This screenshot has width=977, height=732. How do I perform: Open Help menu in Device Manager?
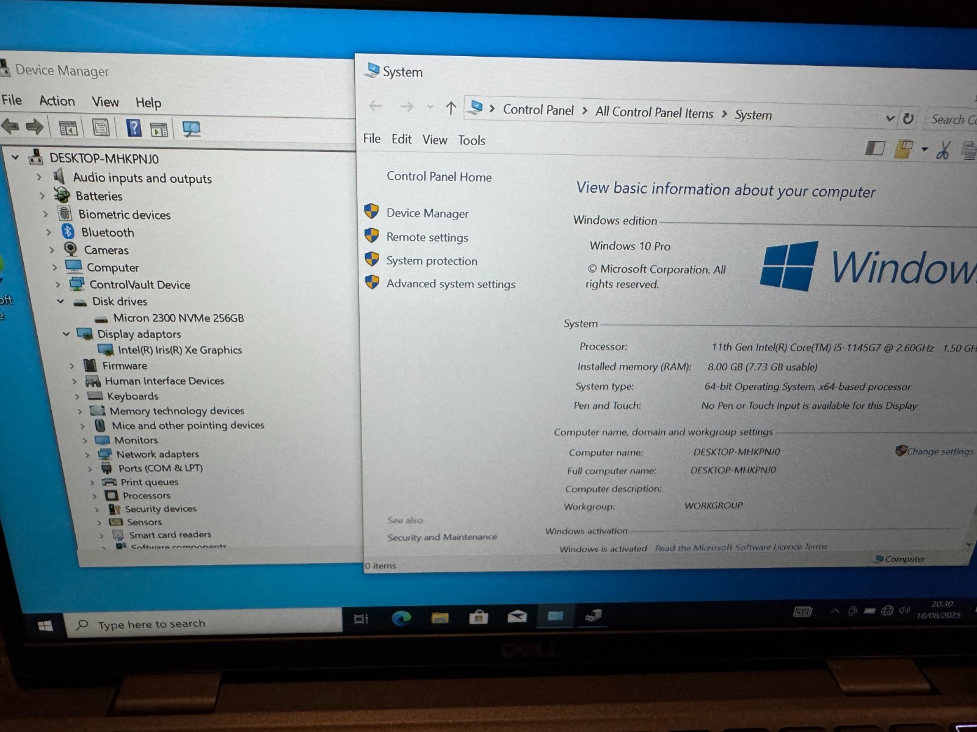148,102
